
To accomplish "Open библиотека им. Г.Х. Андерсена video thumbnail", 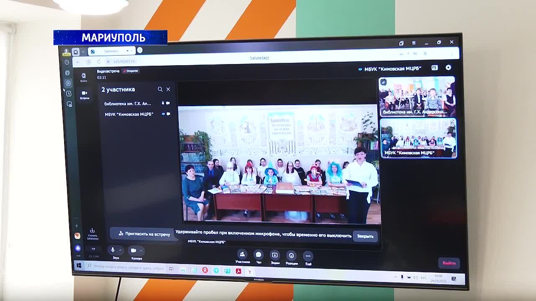I will pos(417,96).
